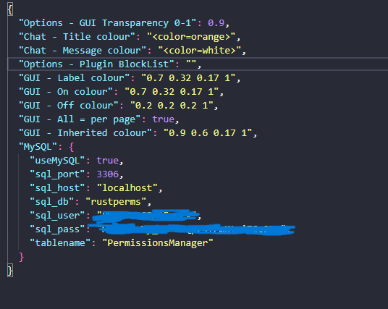Click the "GUI - Inherited colour" key

click(85, 133)
